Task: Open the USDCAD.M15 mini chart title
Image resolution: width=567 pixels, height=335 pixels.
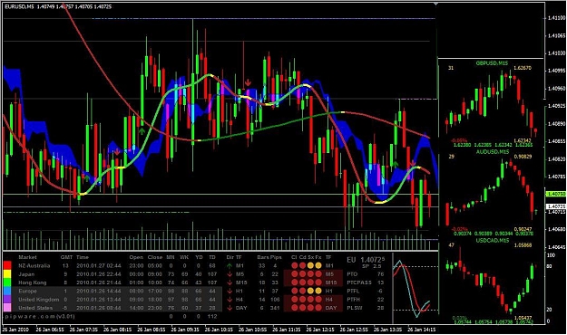Action: (492, 241)
